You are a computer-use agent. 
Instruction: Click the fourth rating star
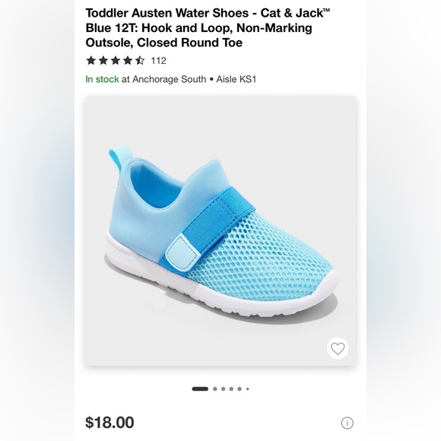coord(128,61)
